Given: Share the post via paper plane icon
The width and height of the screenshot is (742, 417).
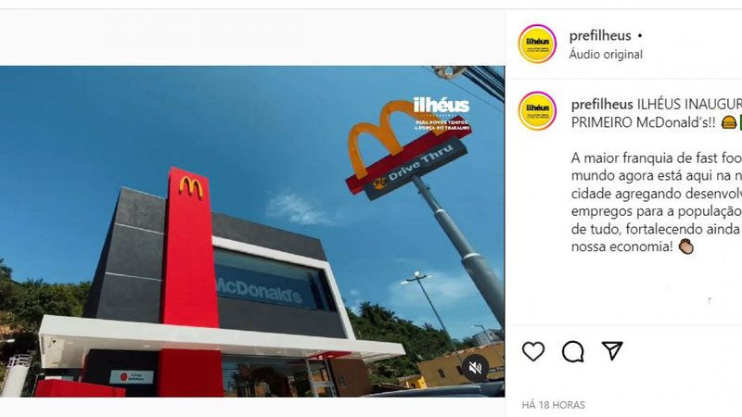Looking at the screenshot, I should pos(612,351).
